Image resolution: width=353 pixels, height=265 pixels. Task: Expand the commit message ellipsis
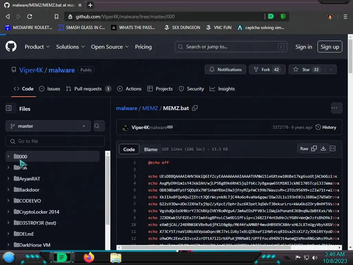170,127
